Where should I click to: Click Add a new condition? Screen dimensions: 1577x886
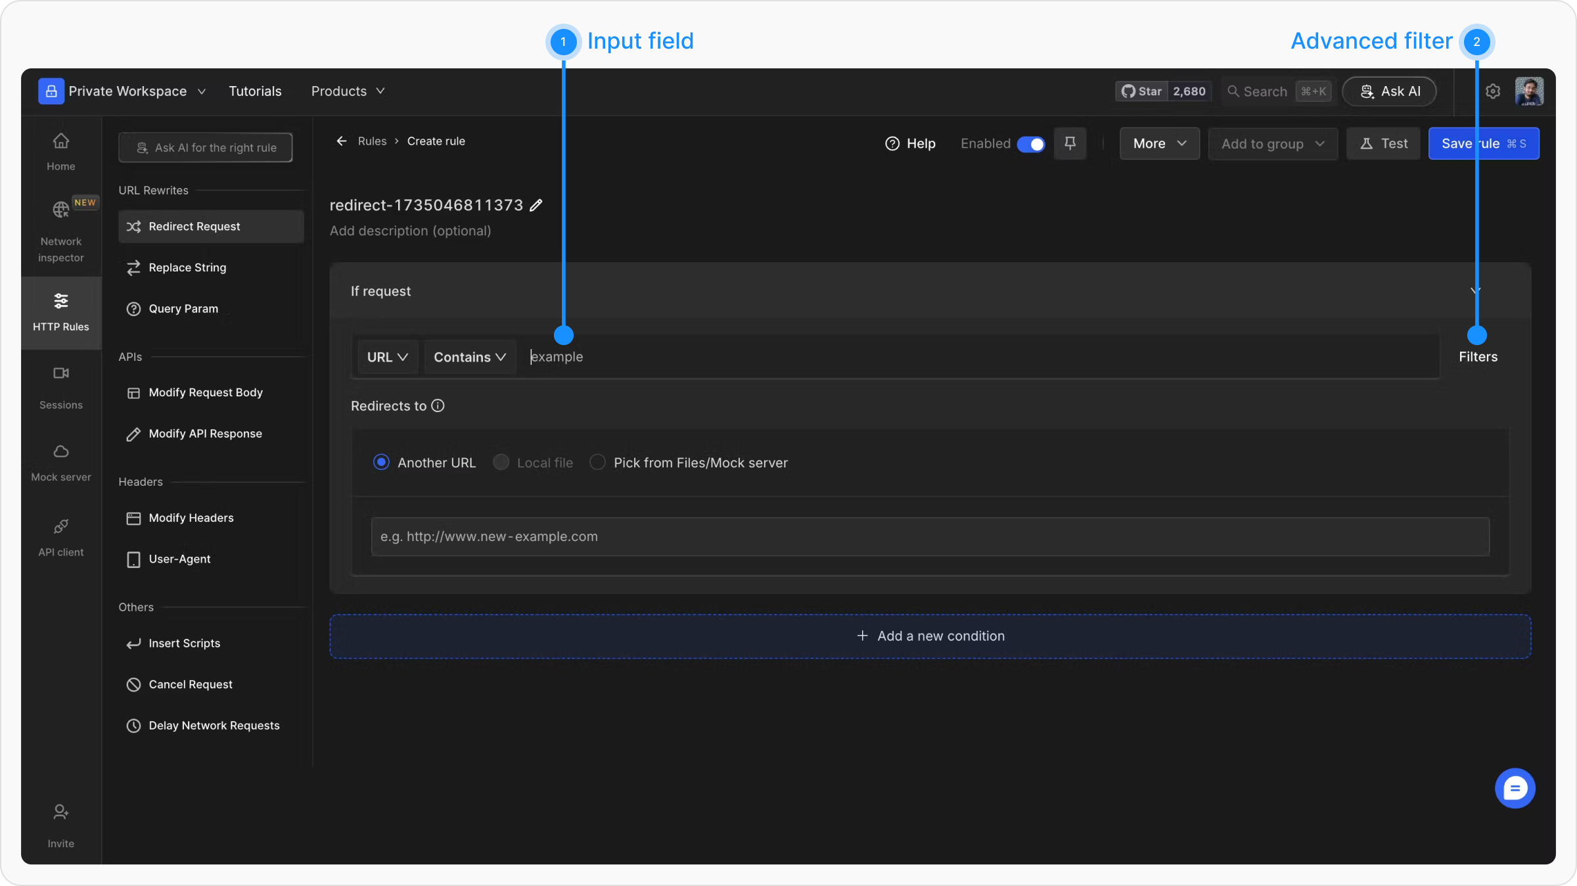tap(930, 636)
